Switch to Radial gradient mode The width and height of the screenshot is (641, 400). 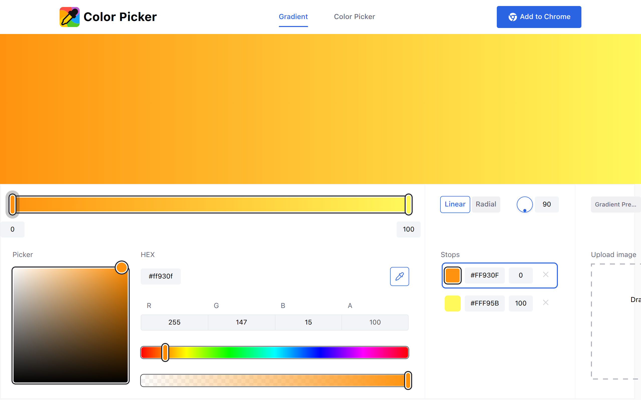(x=486, y=204)
